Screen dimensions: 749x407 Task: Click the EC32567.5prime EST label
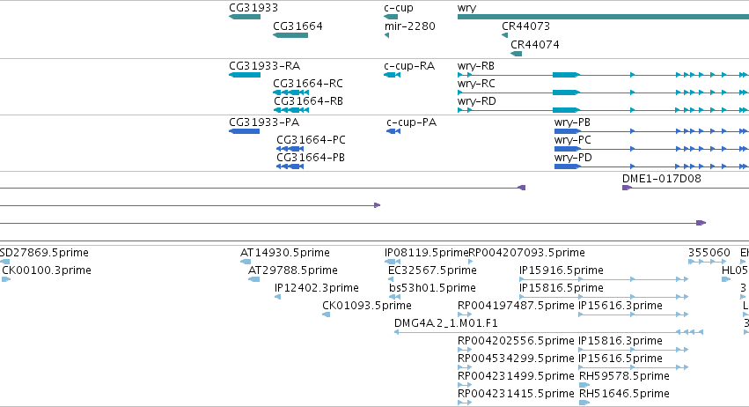point(432,270)
